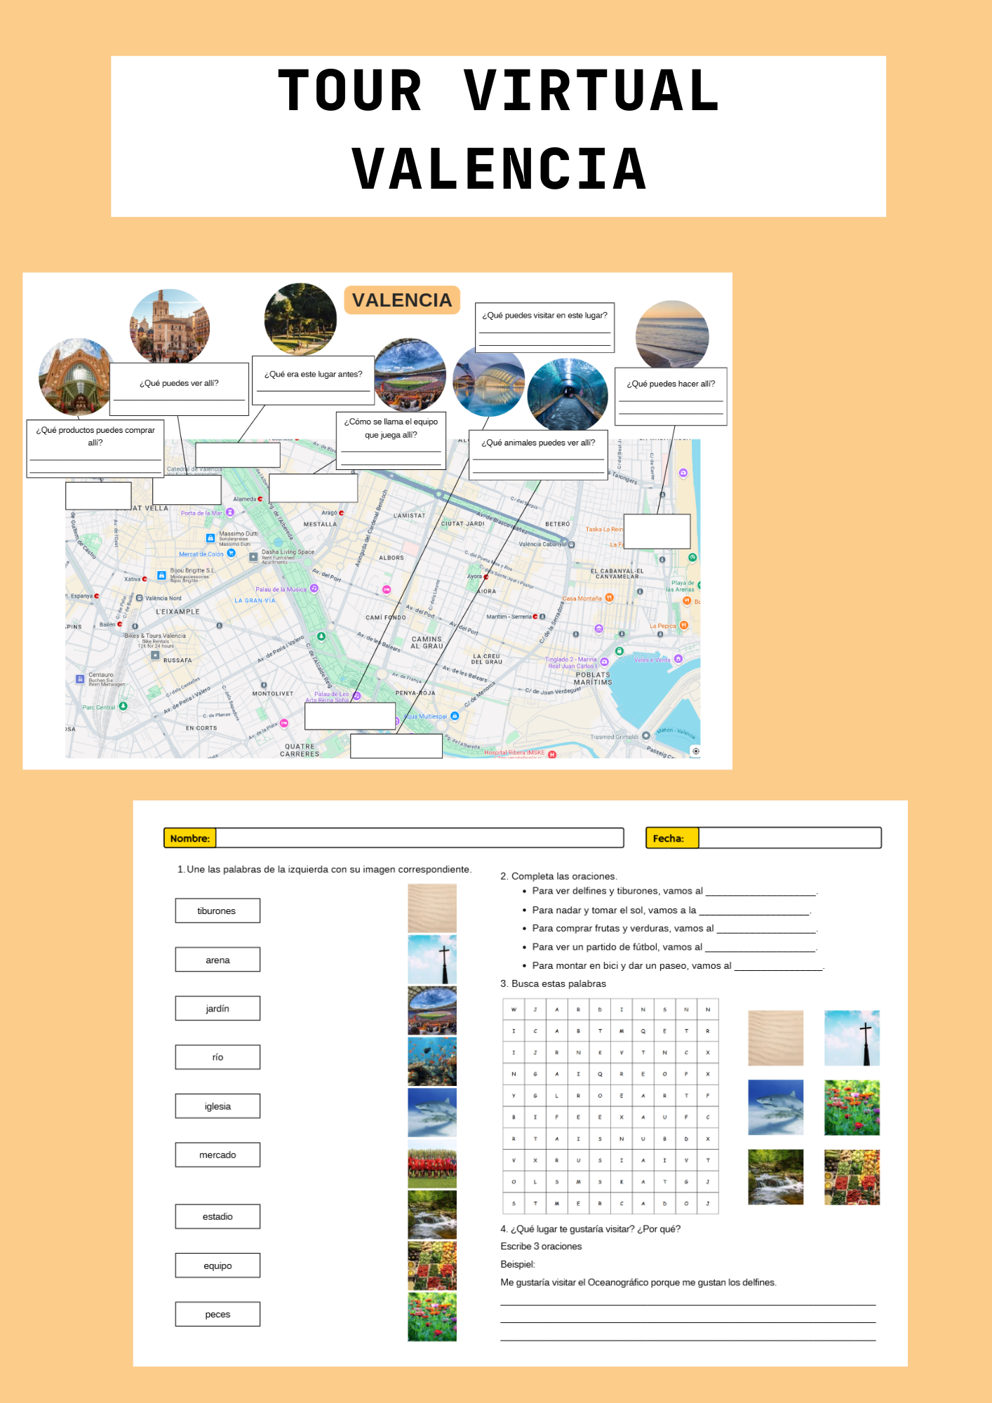Select the 'tiburones' word box
This screenshot has height=1403, width=992.
pos(217,911)
